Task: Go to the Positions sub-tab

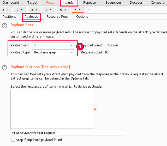Action: coord(9,16)
